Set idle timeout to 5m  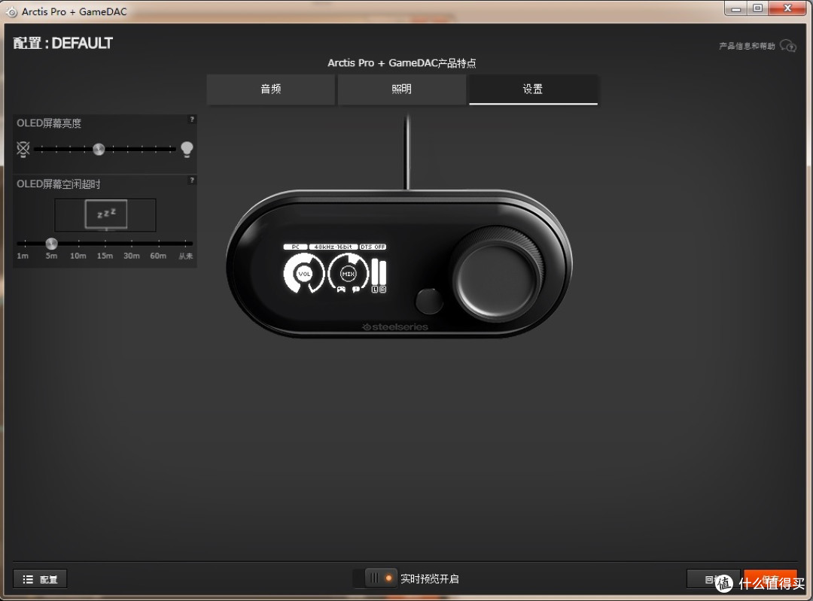[x=51, y=256]
